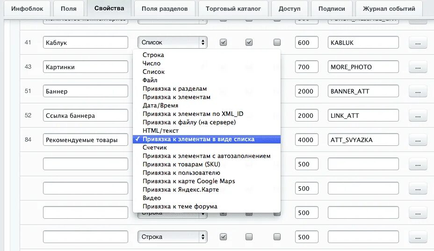Open the Список type dropdown for Каблук
The image size is (434, 251).
[x=172, y=43]
